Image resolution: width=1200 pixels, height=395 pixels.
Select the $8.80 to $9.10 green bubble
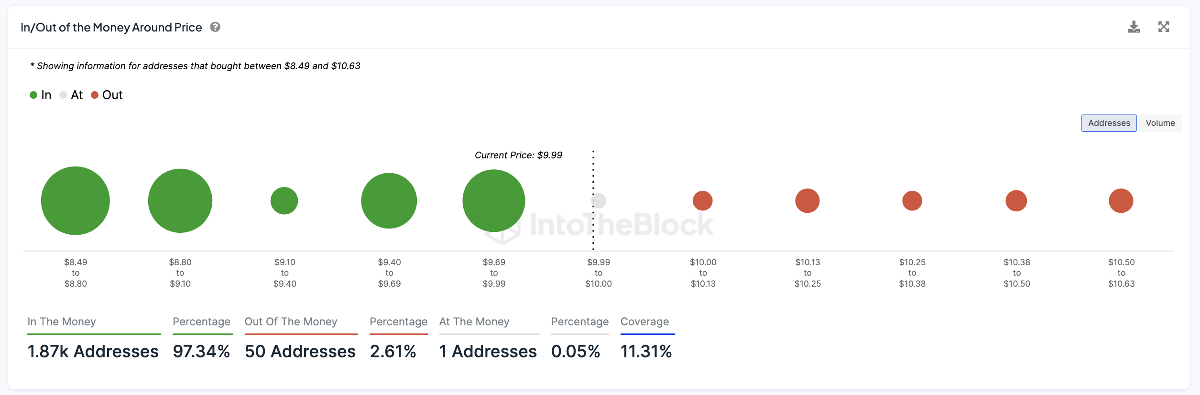(180, 201)
